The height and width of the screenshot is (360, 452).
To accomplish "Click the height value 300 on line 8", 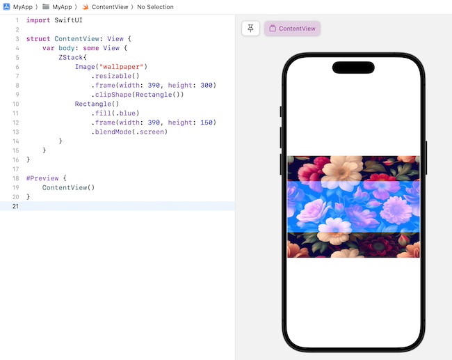I will pos(207,85).
